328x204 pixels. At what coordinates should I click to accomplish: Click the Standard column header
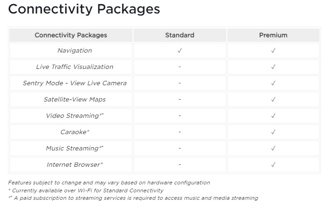point(180,35)
